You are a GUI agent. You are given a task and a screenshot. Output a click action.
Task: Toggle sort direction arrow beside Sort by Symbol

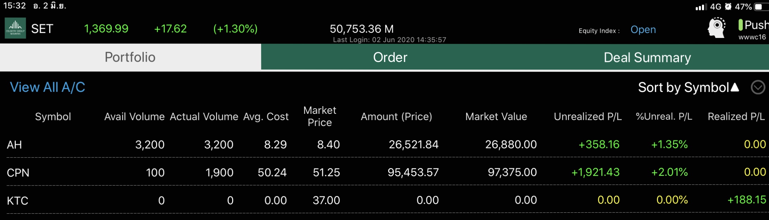(735, 87)
